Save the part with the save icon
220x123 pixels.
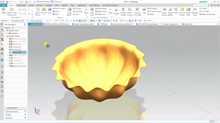(x=7, y=2)
